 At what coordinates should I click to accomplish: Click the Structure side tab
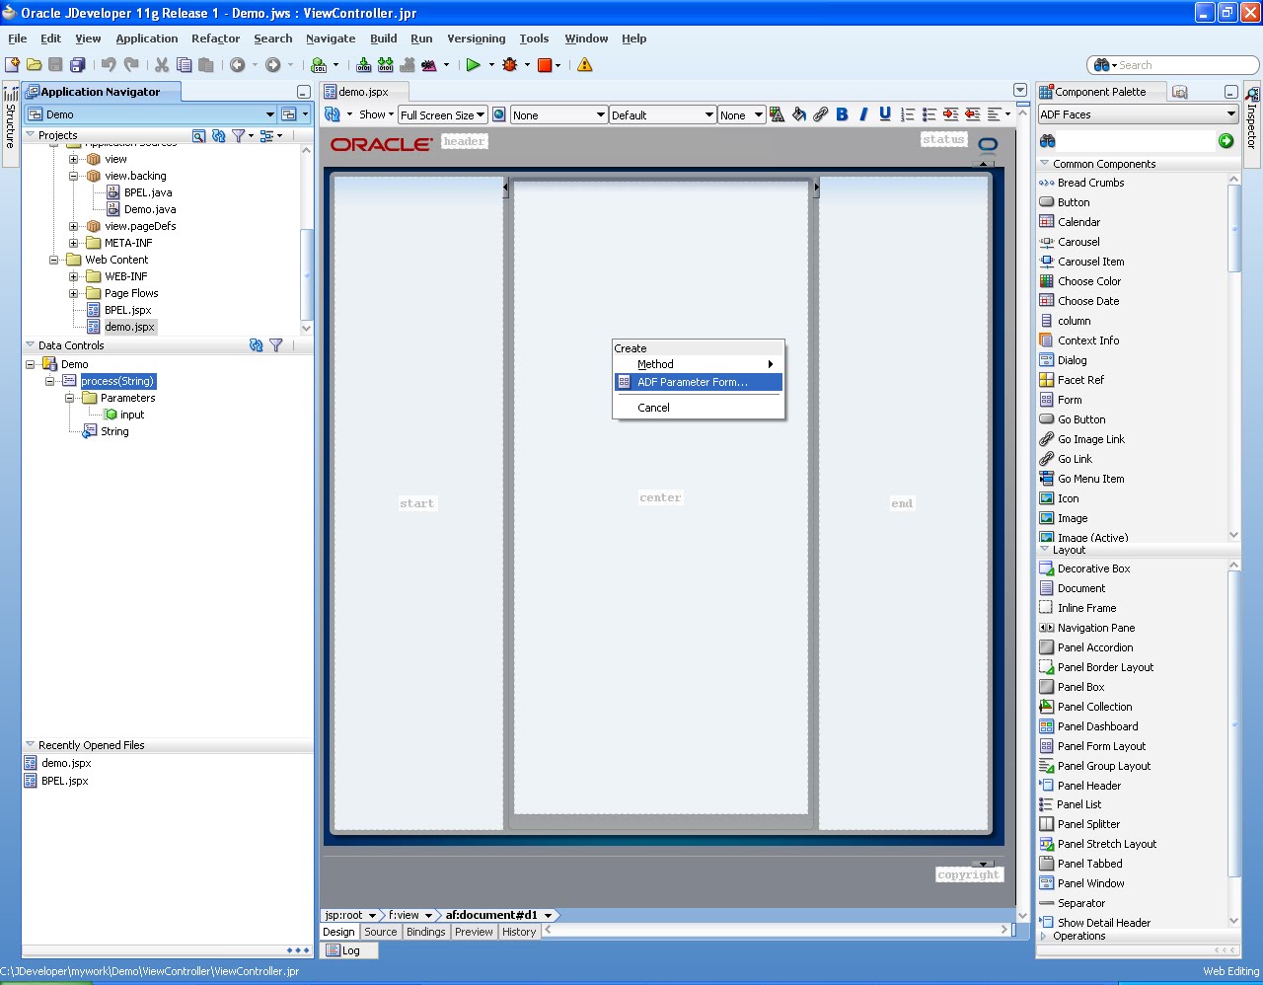pyautogui.click(x=10, y=125)
